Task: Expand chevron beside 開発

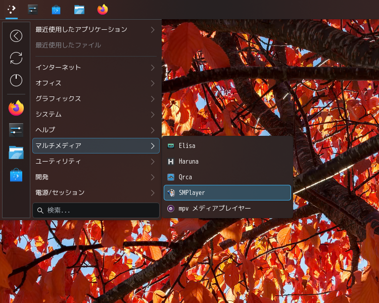Action: pyautogui.click(x=153, y=177)
